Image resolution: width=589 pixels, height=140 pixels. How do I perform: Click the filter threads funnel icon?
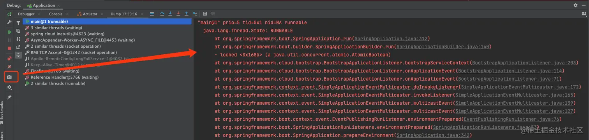click(x=18, y=23)
